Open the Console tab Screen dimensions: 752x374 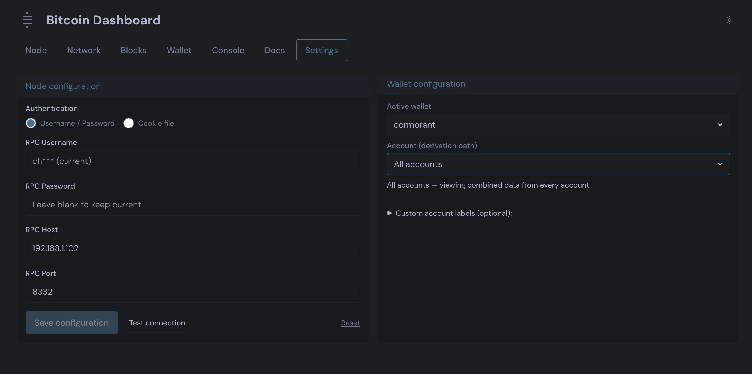click(x=228, y=50)
